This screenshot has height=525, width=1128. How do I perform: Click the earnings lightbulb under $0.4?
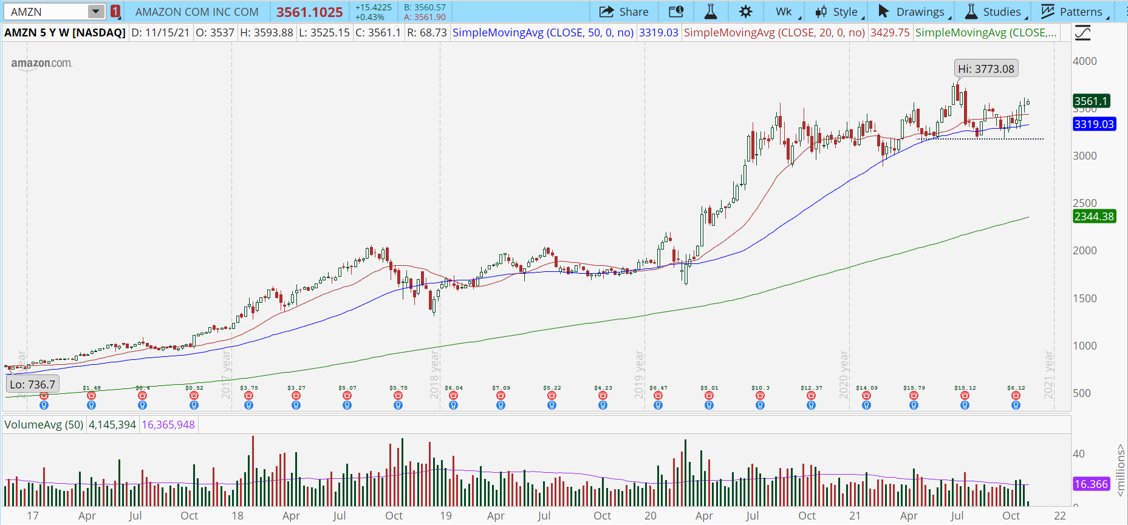[x=142, y=405]
